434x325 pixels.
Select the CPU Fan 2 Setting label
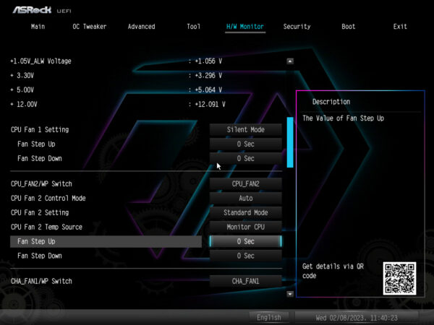coord(40,212)
